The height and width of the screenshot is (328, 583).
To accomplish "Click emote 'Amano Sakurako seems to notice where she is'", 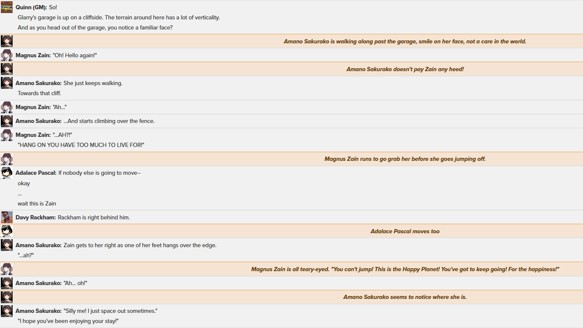I will pyautogui.click(x=405, y=297).
